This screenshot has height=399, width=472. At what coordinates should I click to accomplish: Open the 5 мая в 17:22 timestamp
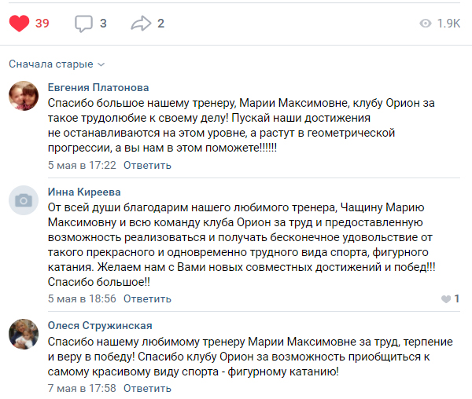click(82, 165)
